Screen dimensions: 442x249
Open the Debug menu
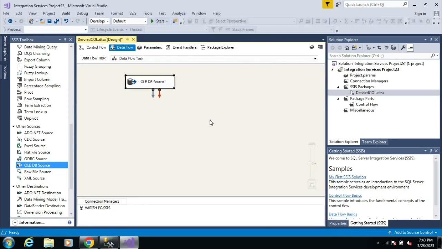coord(82,13)
